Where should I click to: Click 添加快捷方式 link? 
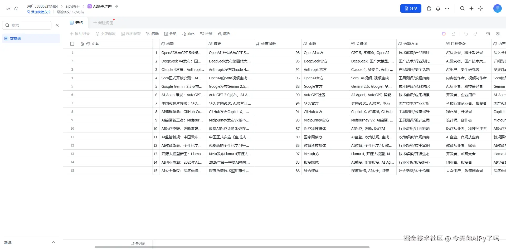(x=39, y=12)
